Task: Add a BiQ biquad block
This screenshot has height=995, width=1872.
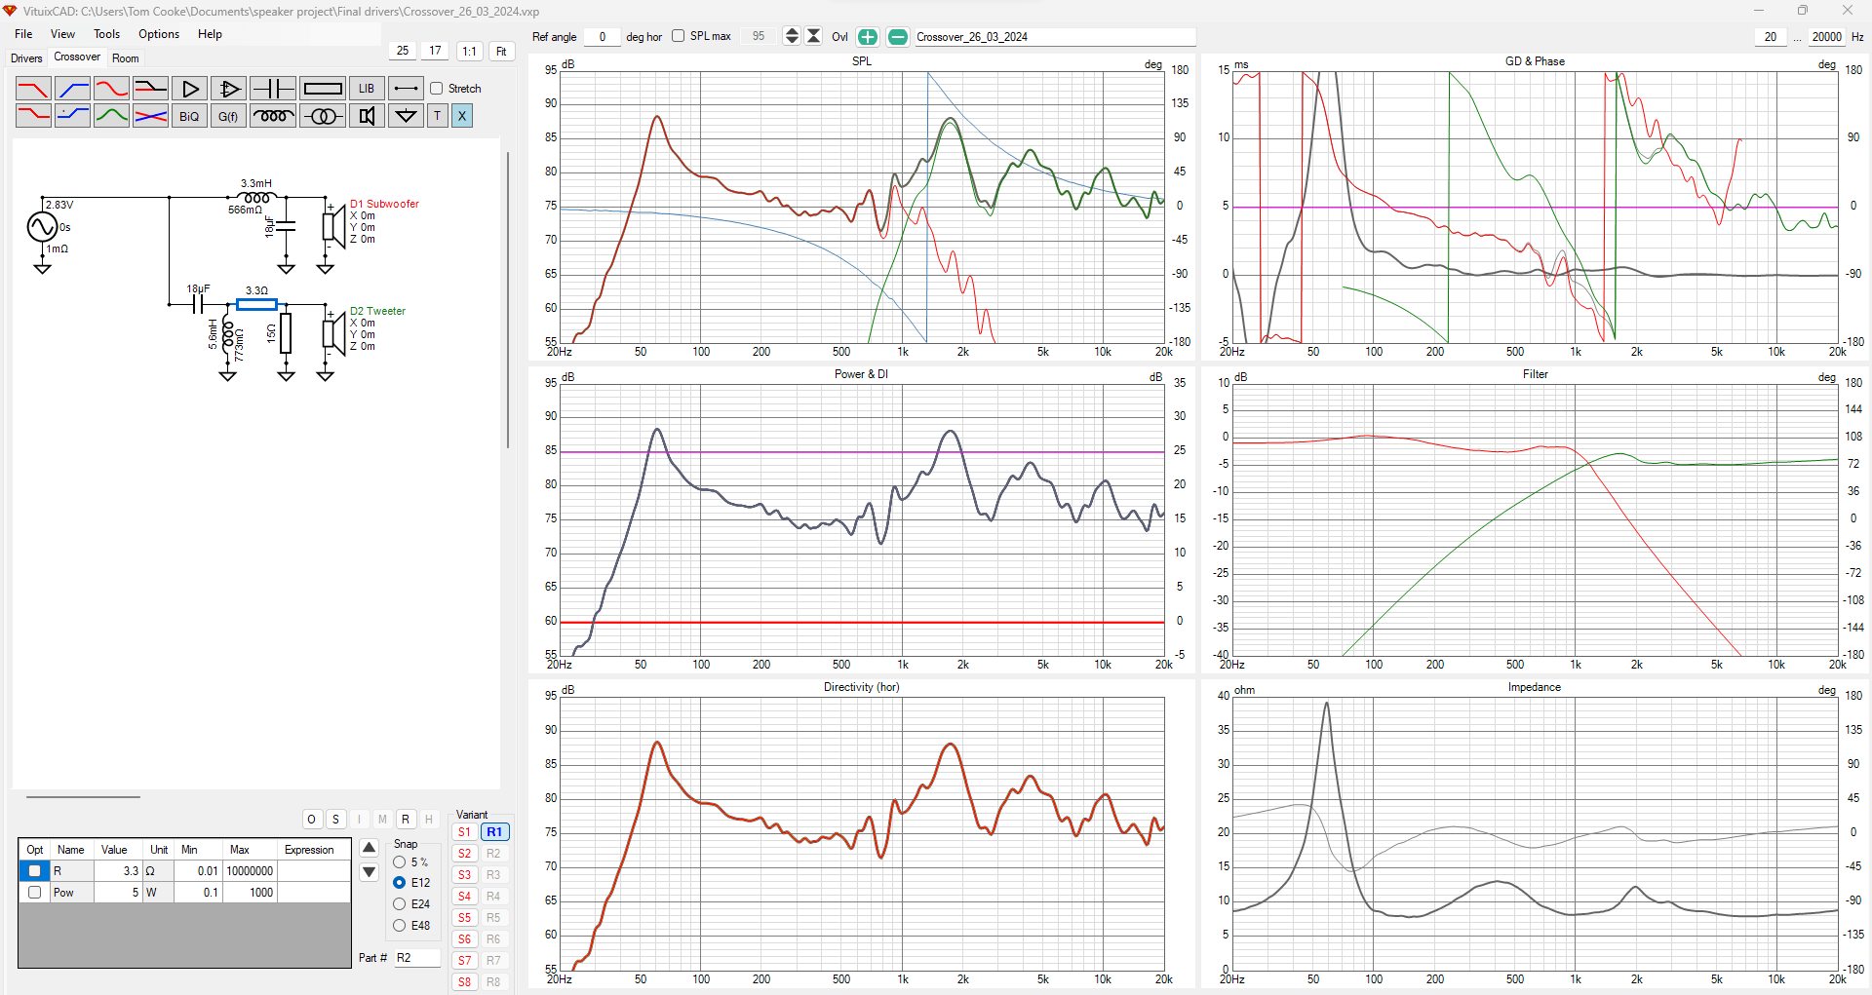Action: click(189, 116)
